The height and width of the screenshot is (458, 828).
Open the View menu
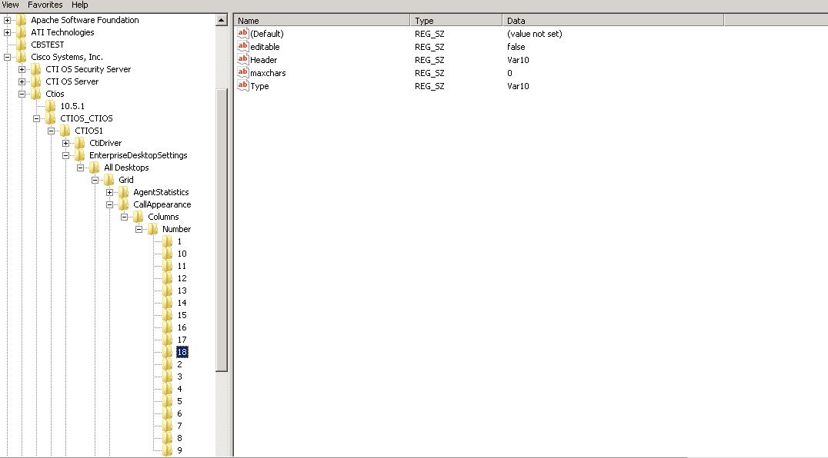(10, 5)
